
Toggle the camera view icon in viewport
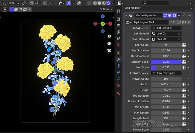point(109,50)
